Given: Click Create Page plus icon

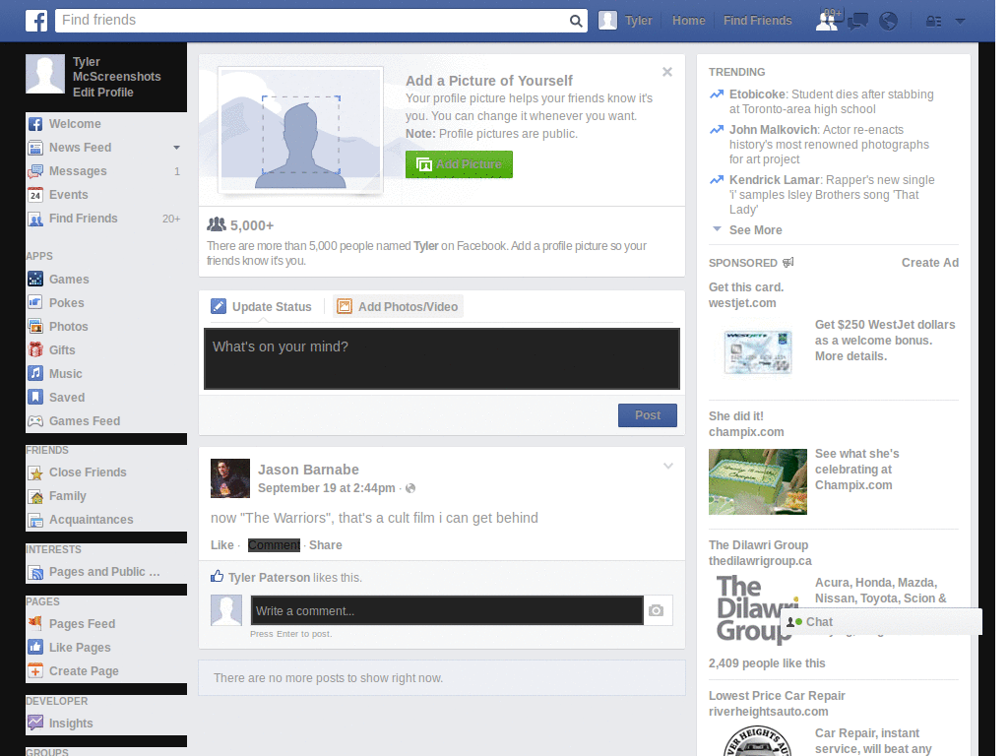Looking at the screenshot, I should coord(35,671).
